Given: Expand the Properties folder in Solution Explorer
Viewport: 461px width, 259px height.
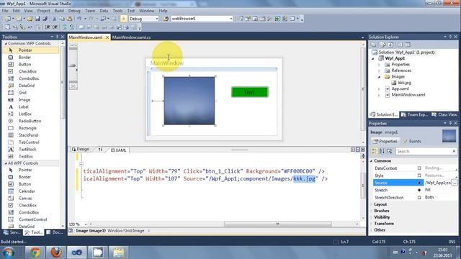Looking at the screenshot, I should point(379,65).
